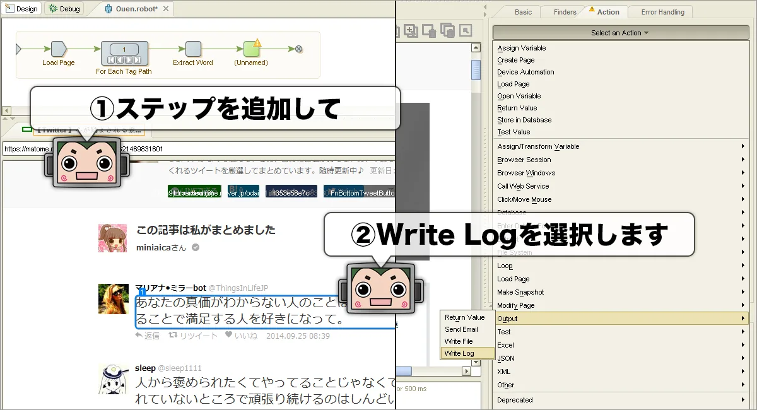
Task: Go to first iteration in For Each step
Action: click(110, 60)
